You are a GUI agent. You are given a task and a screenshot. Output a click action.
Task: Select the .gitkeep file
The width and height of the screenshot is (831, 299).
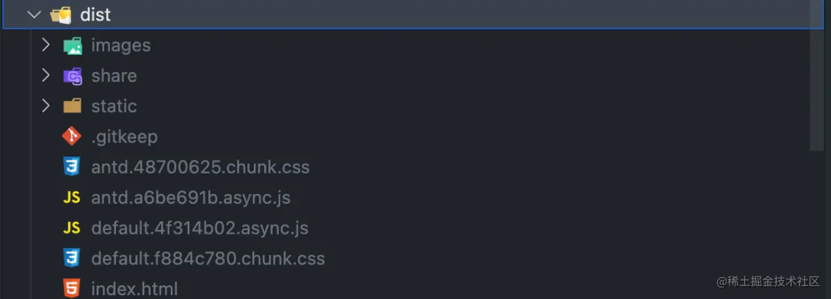point(124,137)
